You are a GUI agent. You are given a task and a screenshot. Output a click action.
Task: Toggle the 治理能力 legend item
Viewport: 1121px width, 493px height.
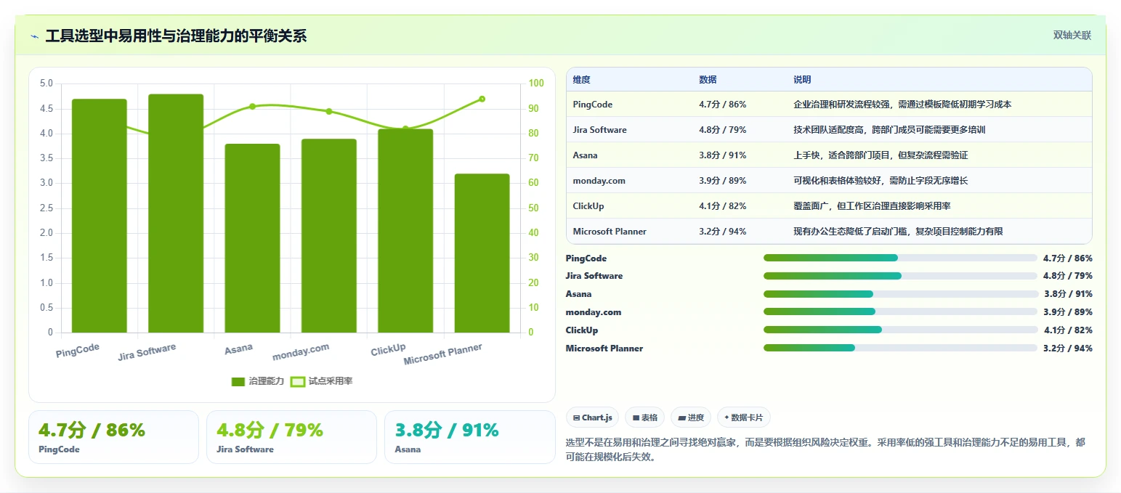click(x=258, y=381)
